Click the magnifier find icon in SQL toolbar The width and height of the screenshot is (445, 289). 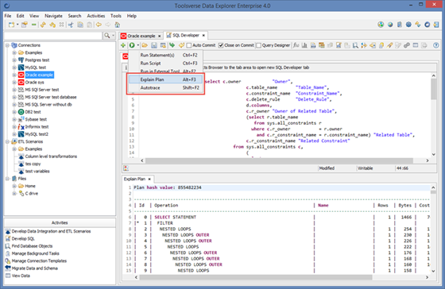(355, 45)
